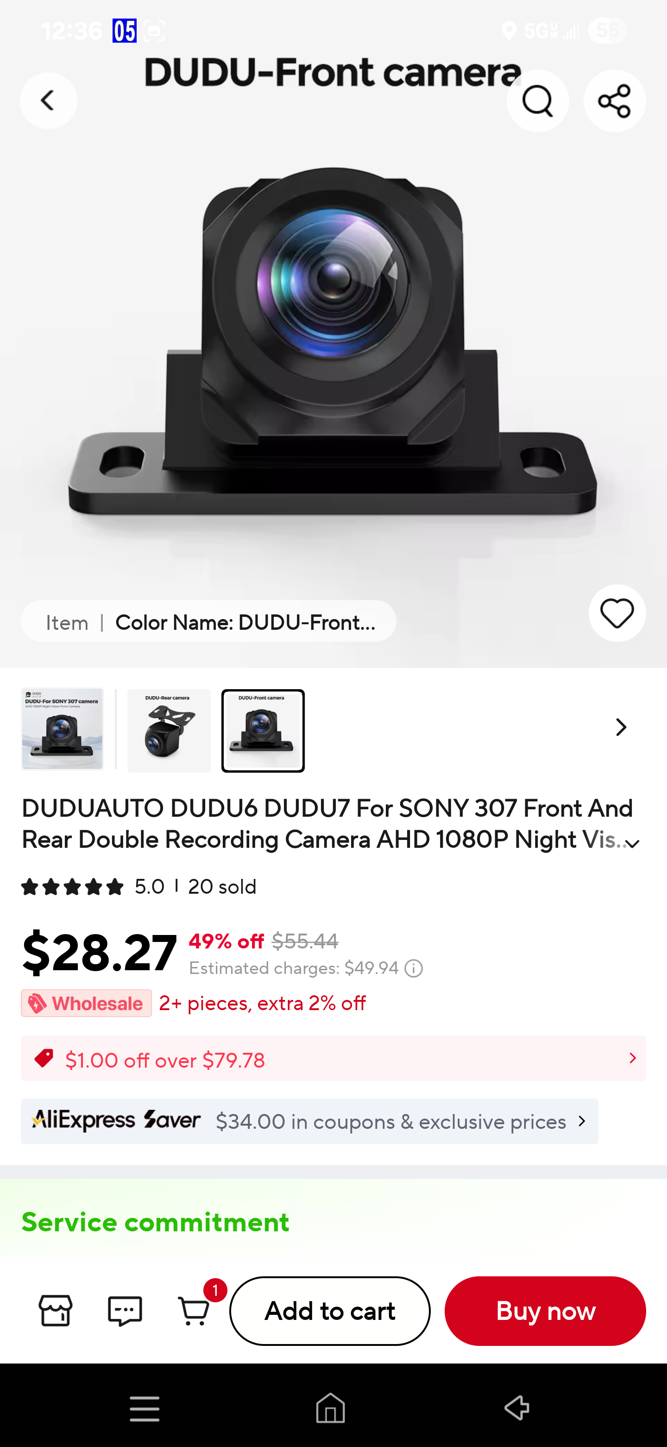The image size is (667, 1447).
Task: Open the store icon in bottom bar
Action: (x=56, y=1311)
